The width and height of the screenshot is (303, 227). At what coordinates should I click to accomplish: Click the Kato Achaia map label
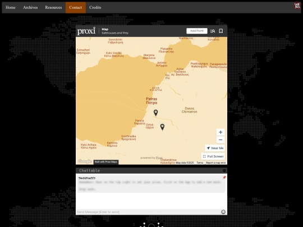(x=89, y=146)
